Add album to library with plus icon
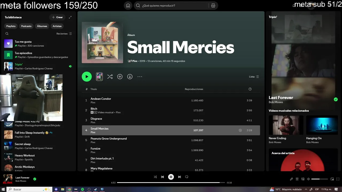 (120, 77)
